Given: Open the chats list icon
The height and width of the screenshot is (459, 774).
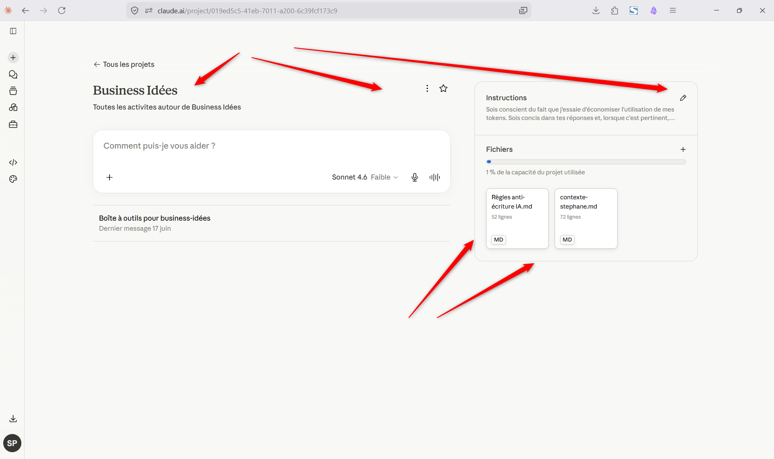Looking at the screenshot, I should (x=13, y=74).
